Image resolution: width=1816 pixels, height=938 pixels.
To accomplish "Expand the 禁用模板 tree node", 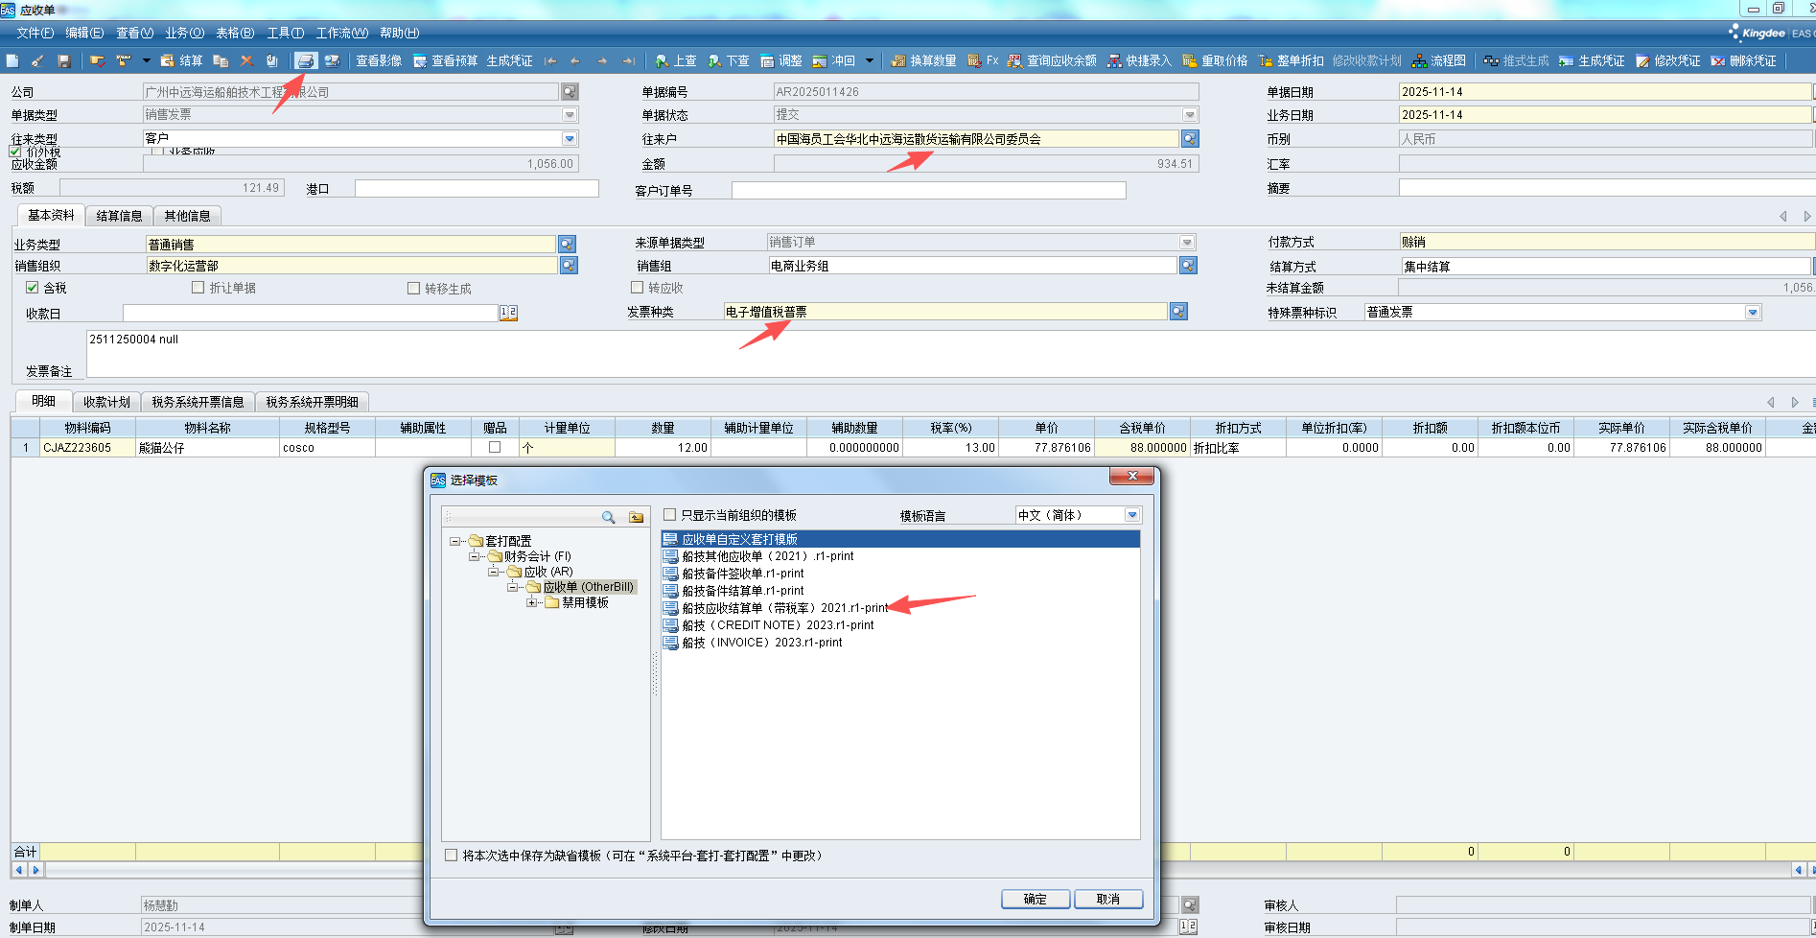I will click(x=531, y=602).
